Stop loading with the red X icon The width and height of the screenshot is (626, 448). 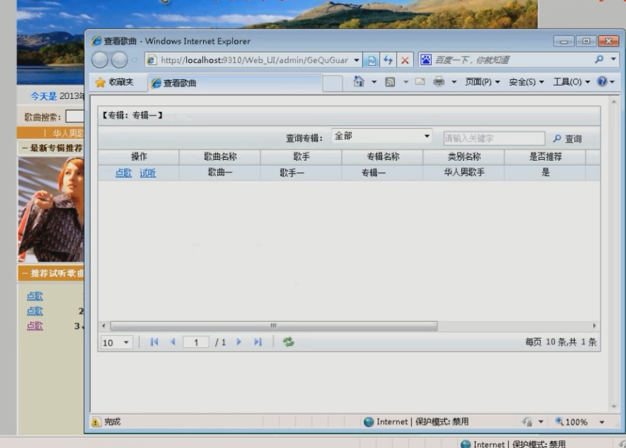coord(405,60)
